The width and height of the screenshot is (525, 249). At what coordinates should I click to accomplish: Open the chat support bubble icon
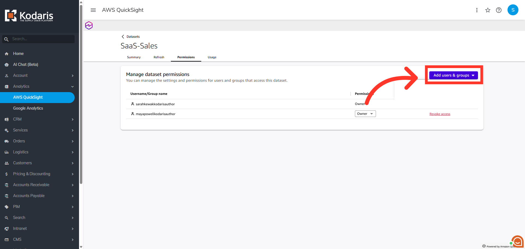[x=517, y=241]
